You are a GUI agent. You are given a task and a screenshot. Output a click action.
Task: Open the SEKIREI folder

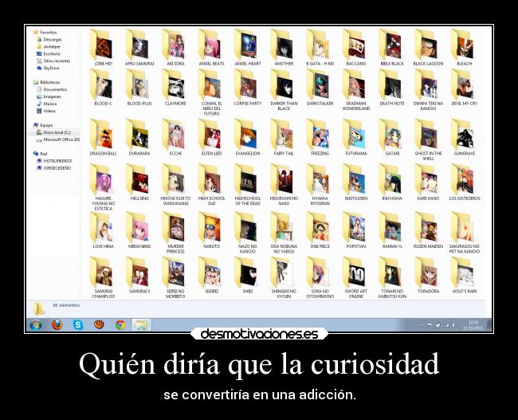point(211,276)
